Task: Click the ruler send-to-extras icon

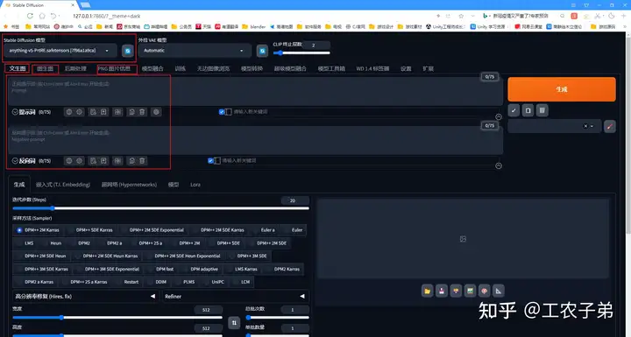Action: point(499,291)
